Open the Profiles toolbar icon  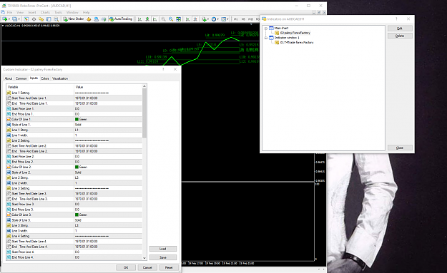coord(15,19)
